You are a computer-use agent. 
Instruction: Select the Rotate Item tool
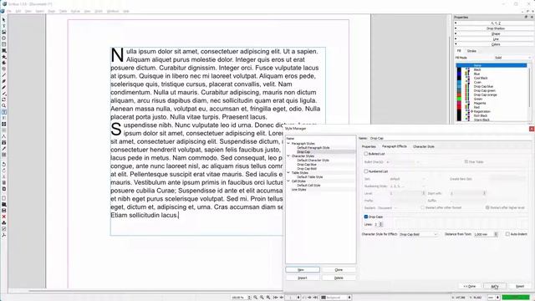tap(3, 99)
